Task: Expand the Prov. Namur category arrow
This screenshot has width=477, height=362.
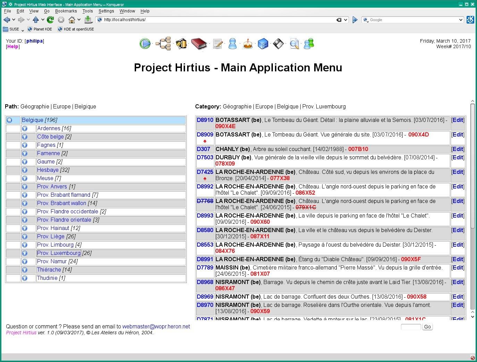Action: pyautogui.click(x=25, y=262)
